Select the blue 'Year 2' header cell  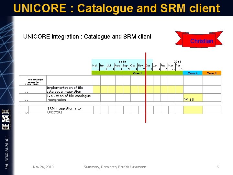[193, 73]
